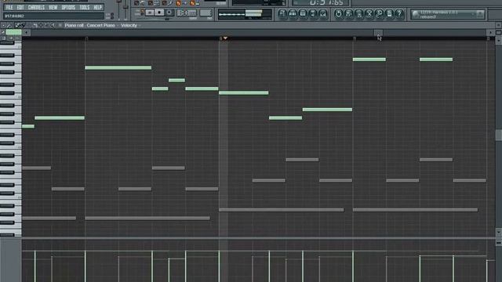502x282 pixels.
Task: Open the piano roll shortcut icon
Action: pyautogui.click(x=303, y=13)
